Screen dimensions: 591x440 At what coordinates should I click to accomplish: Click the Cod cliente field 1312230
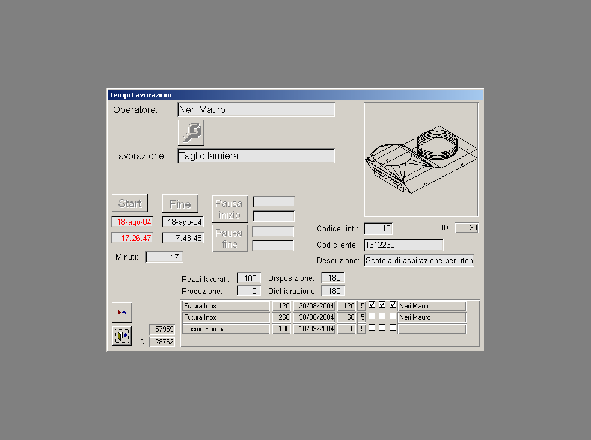coord(403,245)
